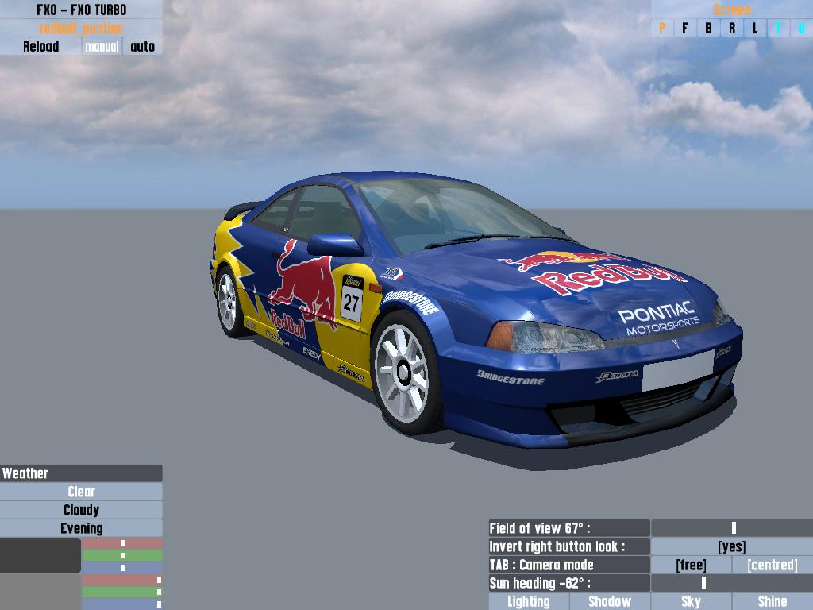The width and height of the screenshot is (813, 610).
Task: Open the Shadow tab
Action: coord(610,601)
